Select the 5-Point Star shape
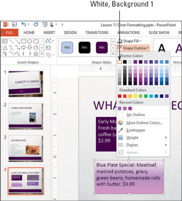This screenshot has width=182, height=201. click(36, 54)
